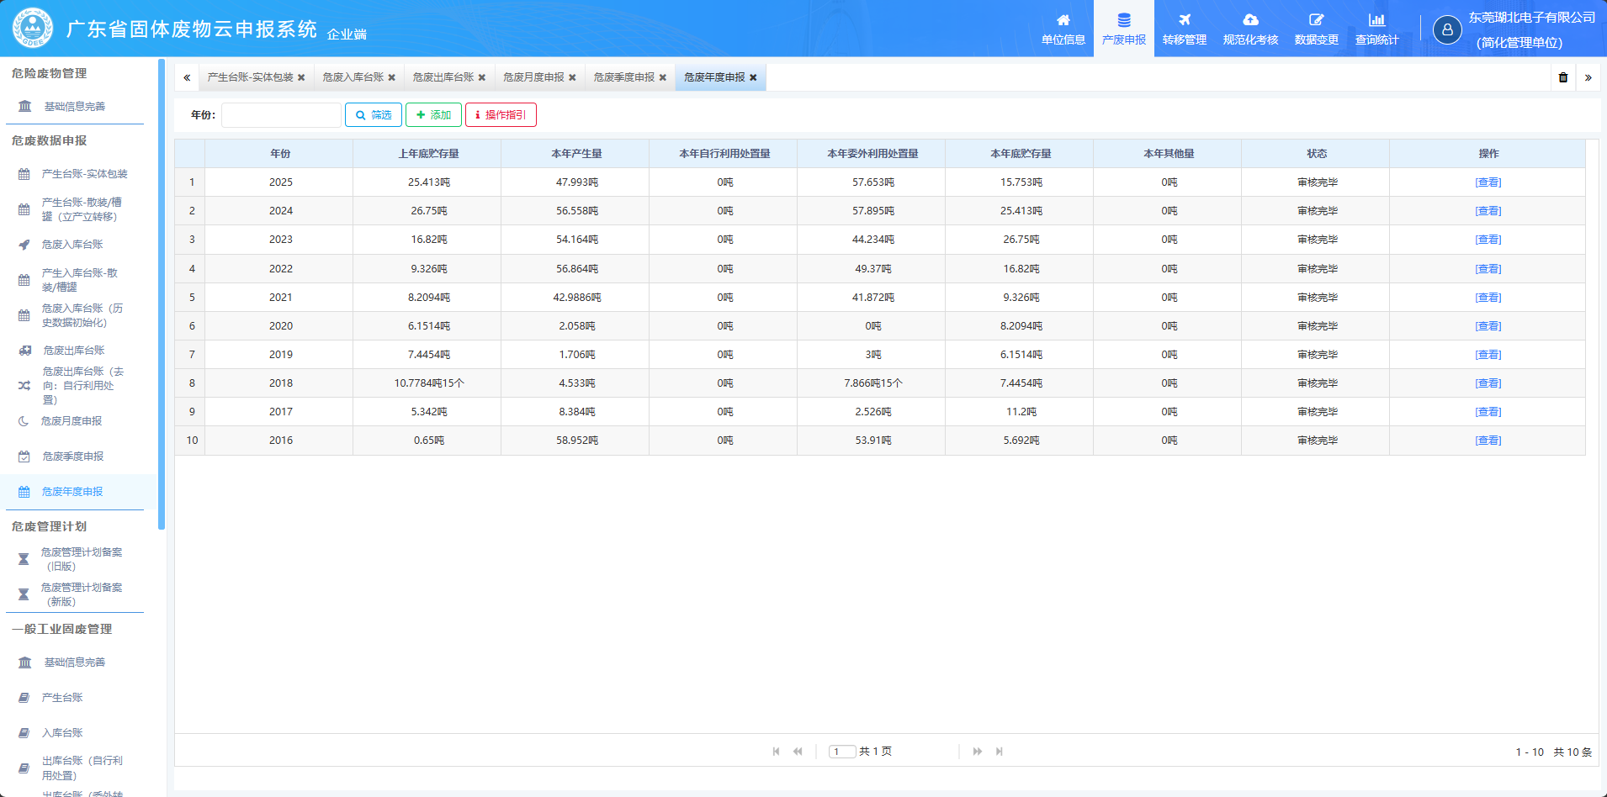Screen dimensions: 1607x797
Task: Go to last page icon
Action: click(1000, 752)
